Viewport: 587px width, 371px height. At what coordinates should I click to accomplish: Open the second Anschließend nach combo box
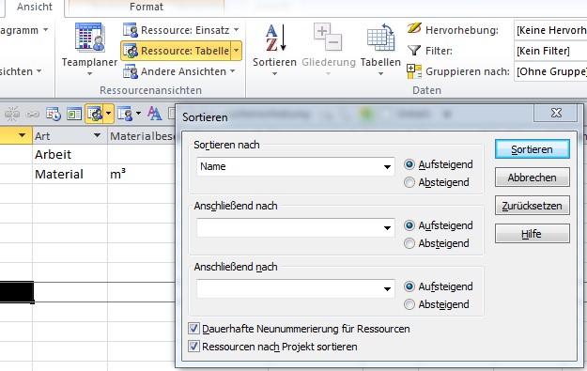[295, 288]
